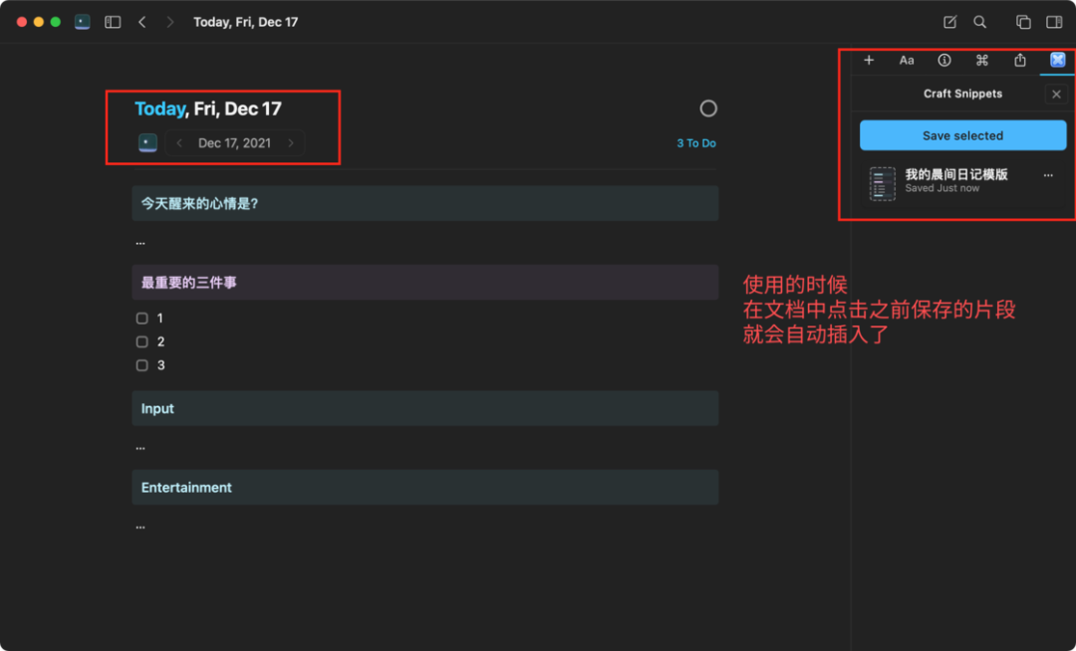Click the Save selected button

pyautogui.click(x=962, y=135)
